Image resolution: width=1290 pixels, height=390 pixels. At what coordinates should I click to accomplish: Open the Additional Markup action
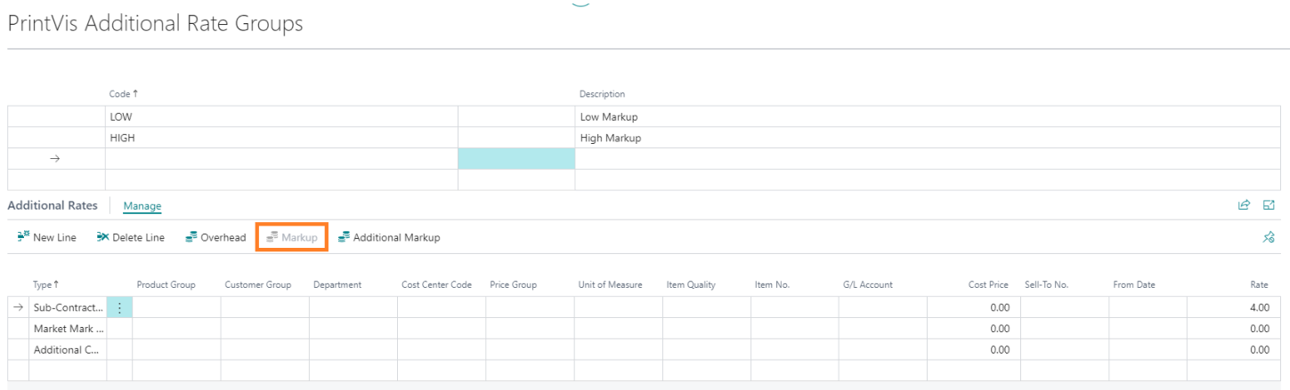[x=389, y=237]
